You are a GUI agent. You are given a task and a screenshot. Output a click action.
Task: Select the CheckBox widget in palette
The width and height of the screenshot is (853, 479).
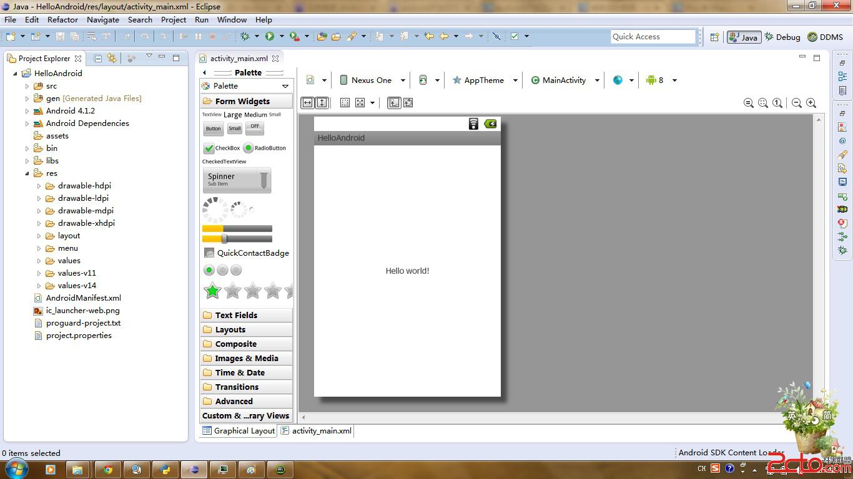[x=222, y=148]
